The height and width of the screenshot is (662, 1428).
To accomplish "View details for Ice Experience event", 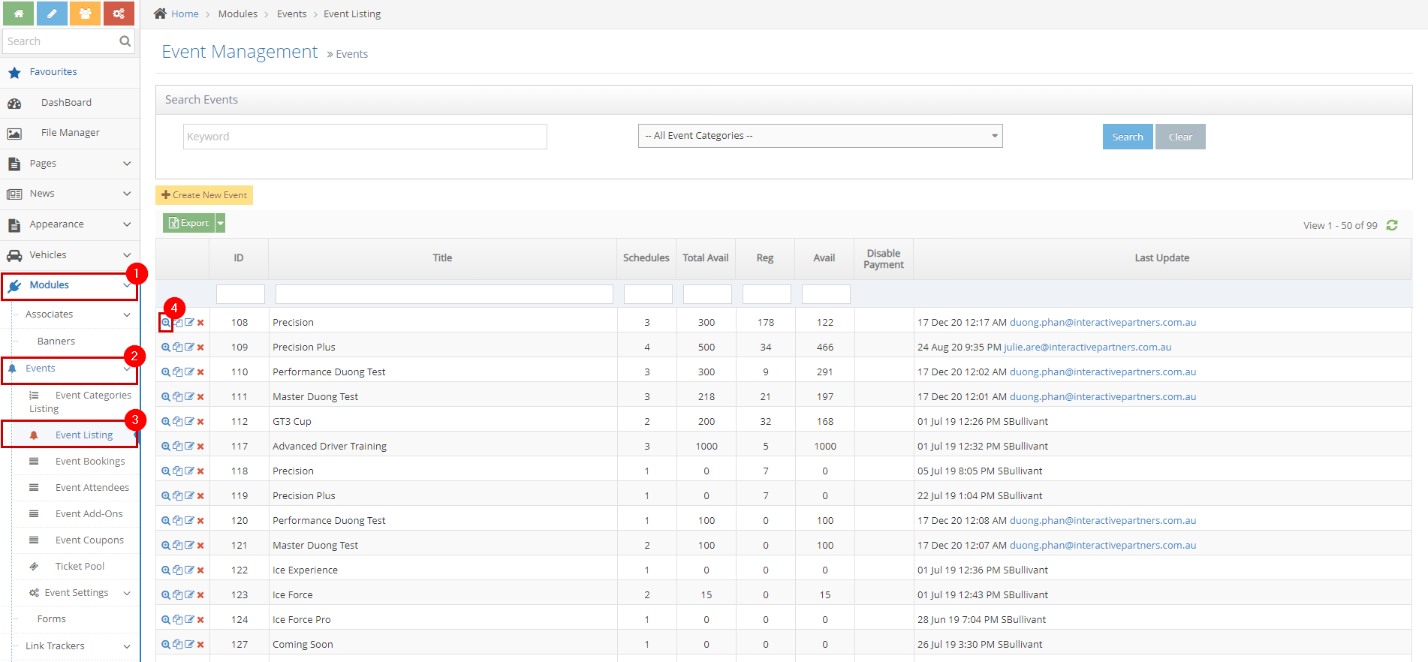I will (166, 570).
